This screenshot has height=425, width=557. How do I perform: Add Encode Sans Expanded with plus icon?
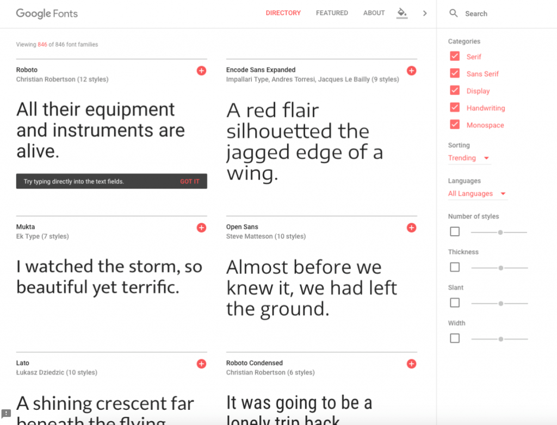pyautogui.click(x=411, y=71)
